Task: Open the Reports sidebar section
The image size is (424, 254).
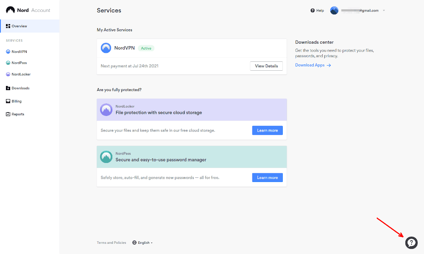Action: pyautogui.click(x=18, y=114)
